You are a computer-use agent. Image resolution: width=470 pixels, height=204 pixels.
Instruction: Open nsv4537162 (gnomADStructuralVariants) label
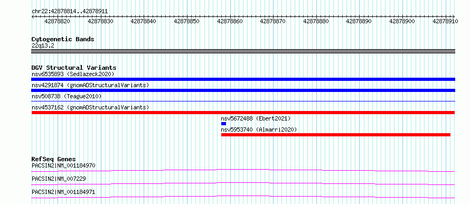click(x=90, y=107)
